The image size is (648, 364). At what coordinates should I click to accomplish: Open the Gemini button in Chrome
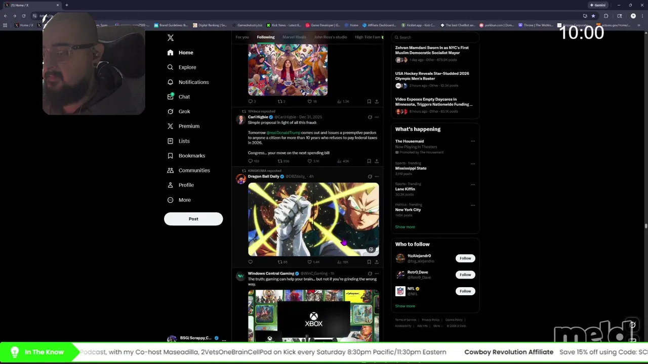597,5
